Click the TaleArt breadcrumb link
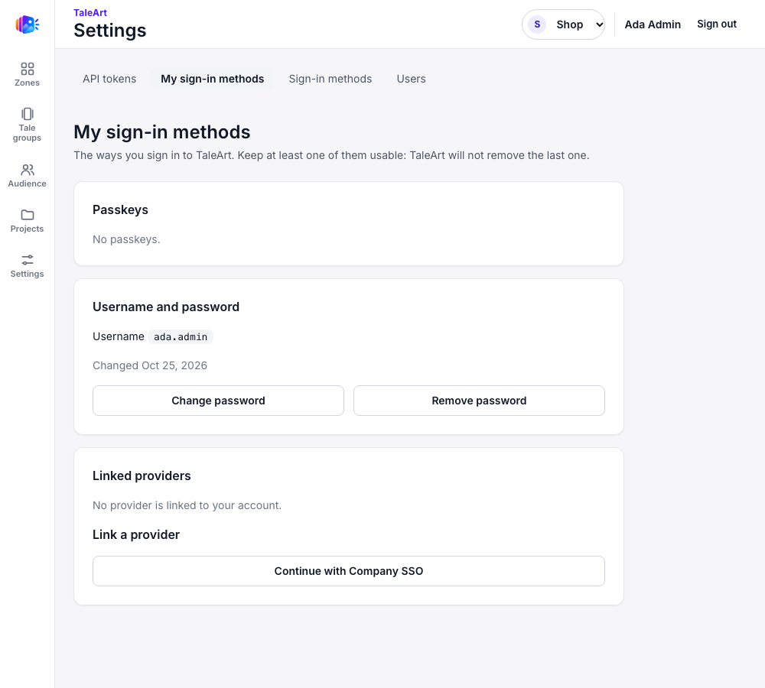Image resolution: width=765 pixels, height=688 pixels. (x=90, y=13)
